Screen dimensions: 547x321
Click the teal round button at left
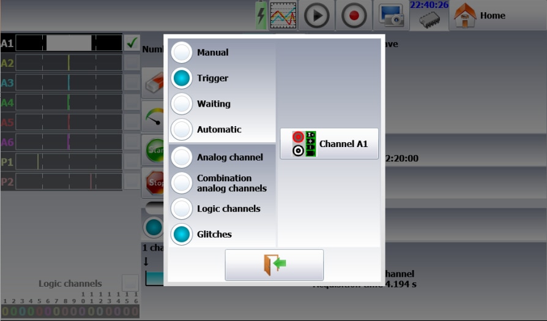click(x=153, y=227)
